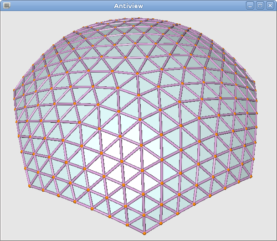The height and width of the screenshot is (241, 277).
Task: Select the dome's bottom-right corner orange vertex
Action: coord(251,176)
